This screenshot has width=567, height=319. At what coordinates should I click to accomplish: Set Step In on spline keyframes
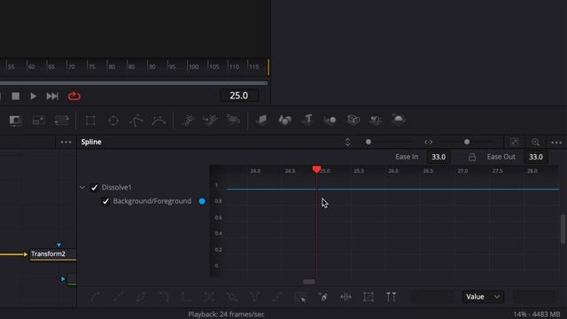point(164,298)
